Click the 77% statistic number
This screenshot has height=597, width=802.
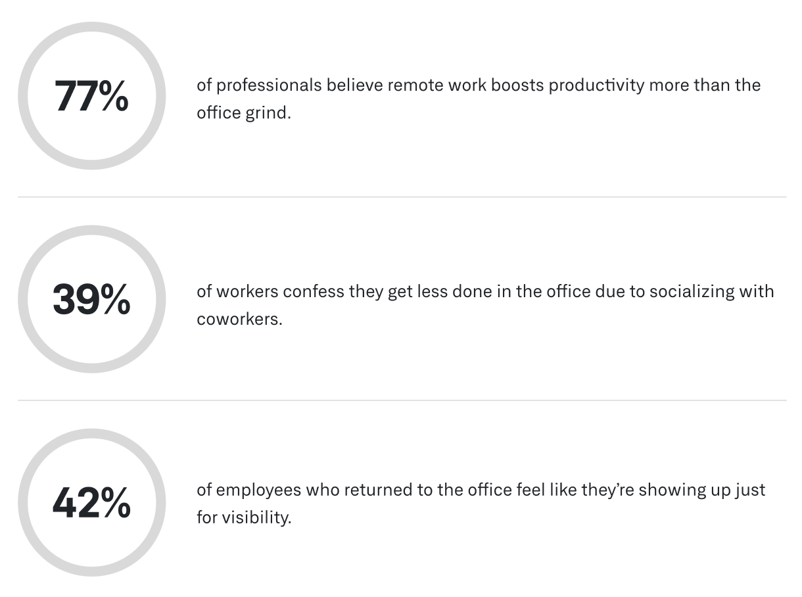91,96
